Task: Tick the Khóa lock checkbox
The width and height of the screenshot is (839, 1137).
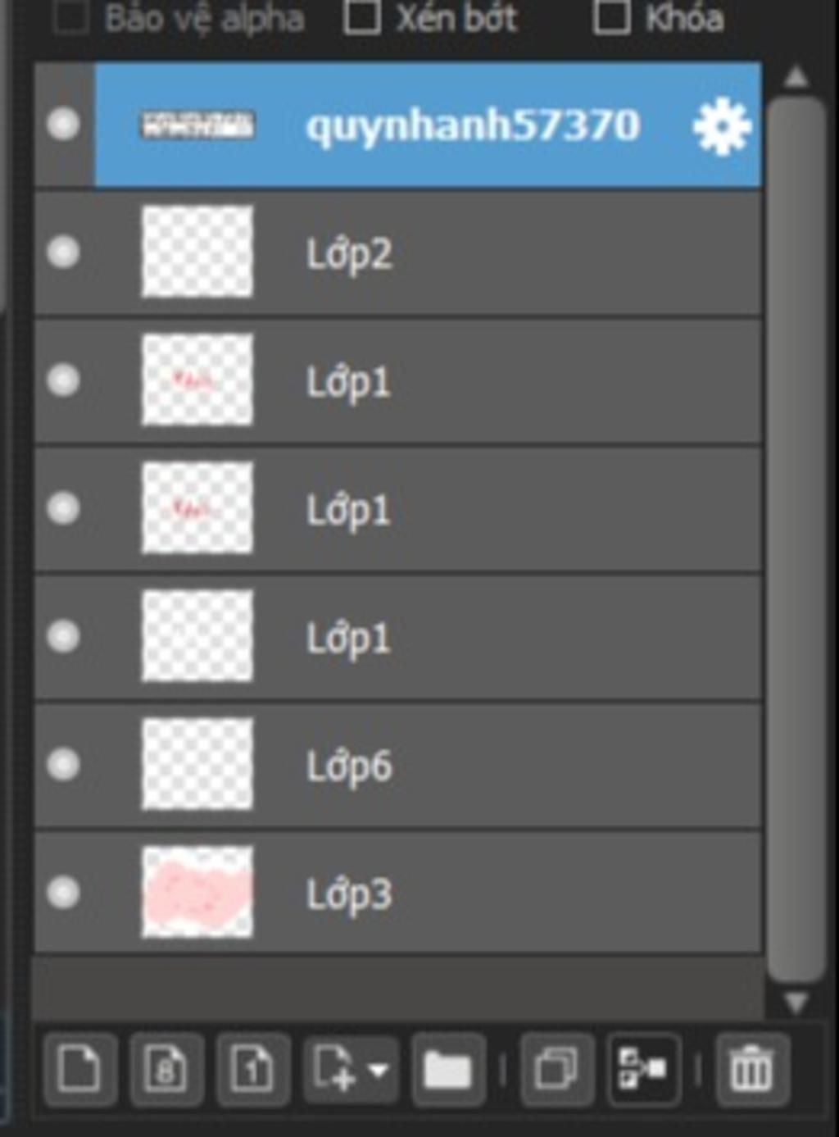Action: pyautogui.click(x=611, y=17)
